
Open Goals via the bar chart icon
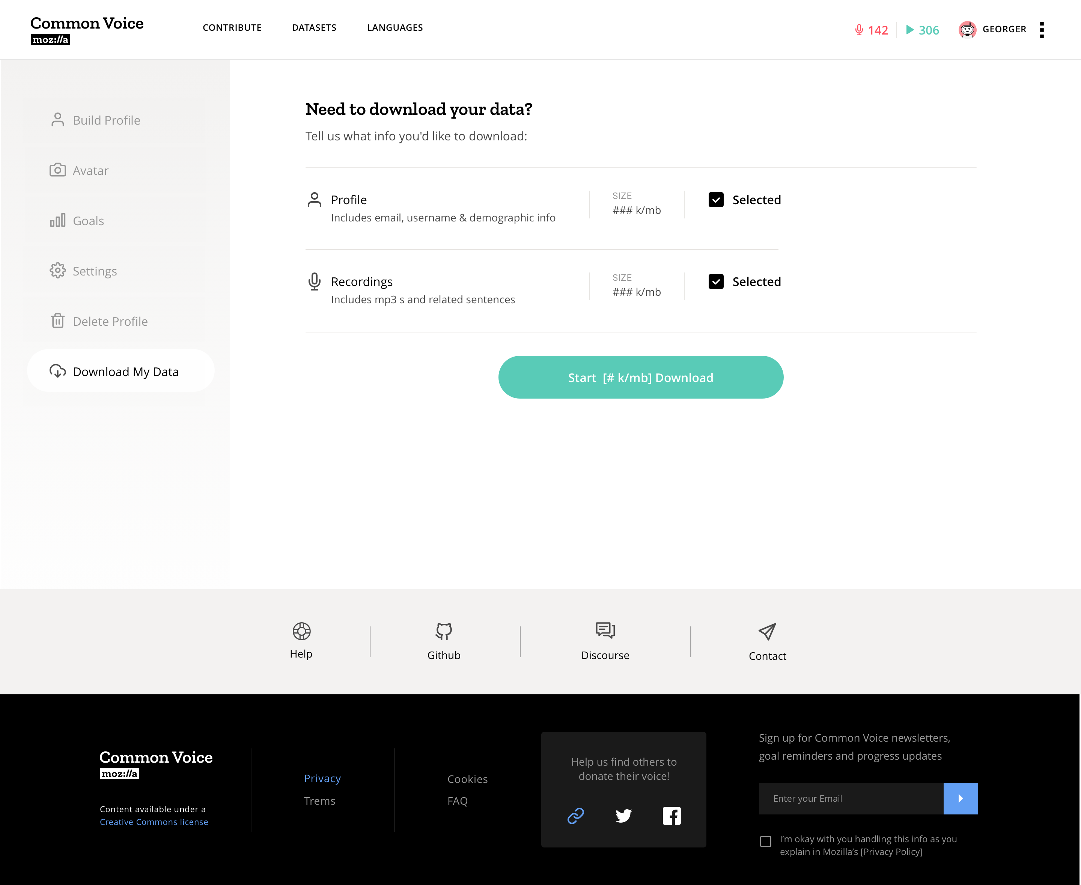pos(58,220)
